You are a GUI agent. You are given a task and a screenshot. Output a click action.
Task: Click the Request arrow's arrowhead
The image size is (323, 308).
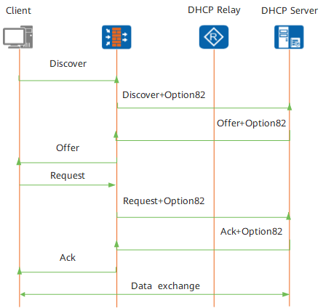click(112, 185)
